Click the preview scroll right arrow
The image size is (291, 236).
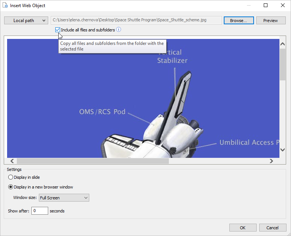[x=272, y=161]
